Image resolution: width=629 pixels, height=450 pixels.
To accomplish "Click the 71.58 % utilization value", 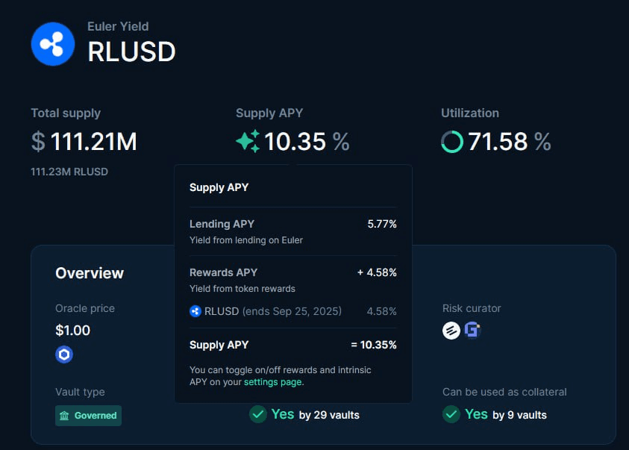I will pyautogui.click(x=510, y=142).
